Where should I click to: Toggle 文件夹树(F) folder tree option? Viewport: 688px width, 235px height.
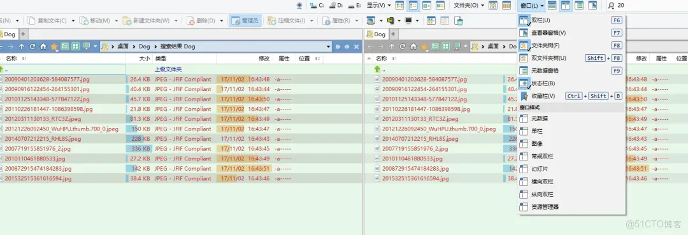tap(571, 45)
